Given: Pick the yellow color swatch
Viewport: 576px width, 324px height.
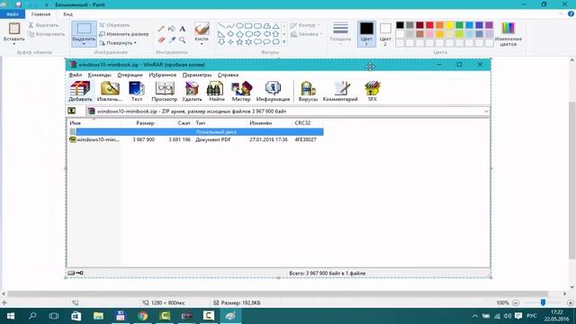Looking at the screenshot, I should coord(450,25).
